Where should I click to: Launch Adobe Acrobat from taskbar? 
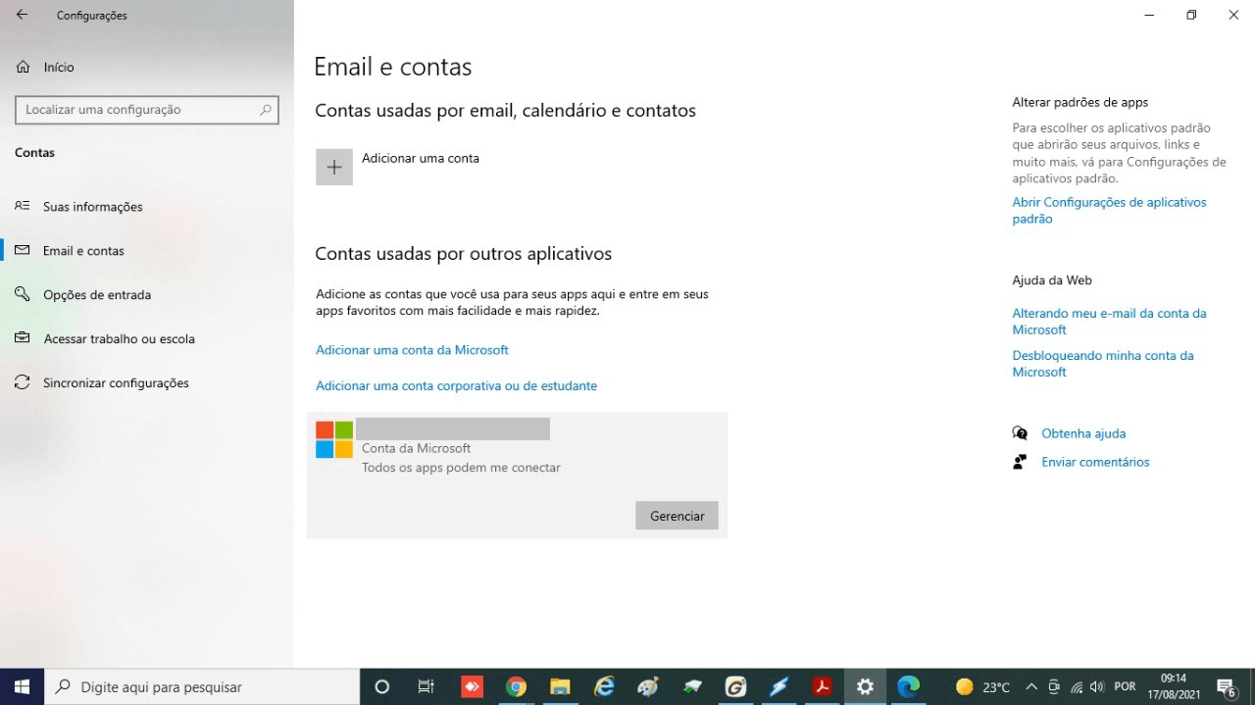click(822, 687)
